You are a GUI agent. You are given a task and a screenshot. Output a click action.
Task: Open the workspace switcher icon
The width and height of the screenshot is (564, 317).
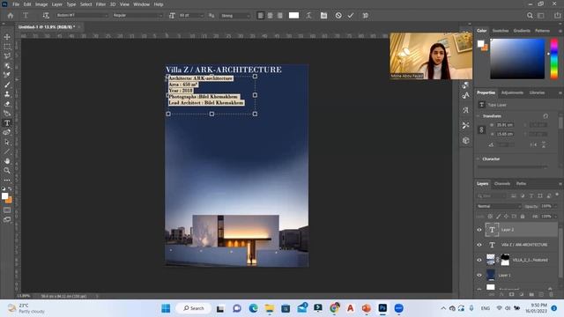(541, 16)
